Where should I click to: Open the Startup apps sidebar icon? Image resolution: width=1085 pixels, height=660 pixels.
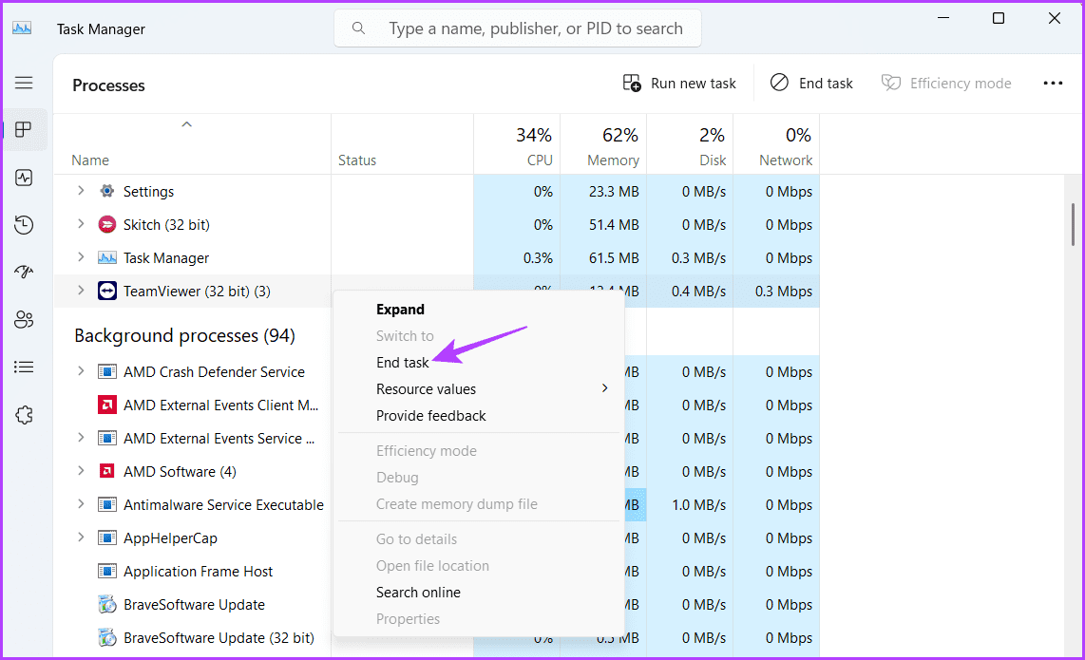pos(24,272)
